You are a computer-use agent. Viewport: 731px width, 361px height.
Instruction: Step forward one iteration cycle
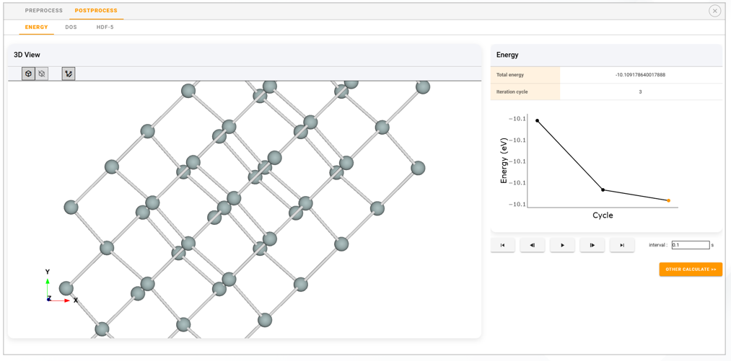point(592,245)
